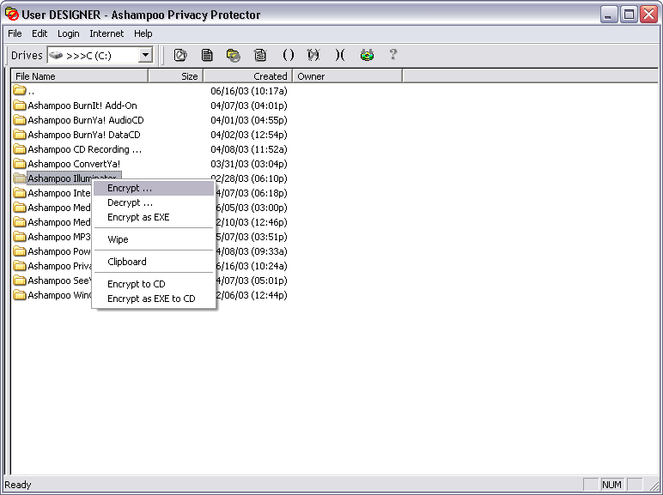This screenshot has width=663, height=495.
Task: Click folder icon of Ashampoo BurnYa! DataCD
Action: point(20,135)
